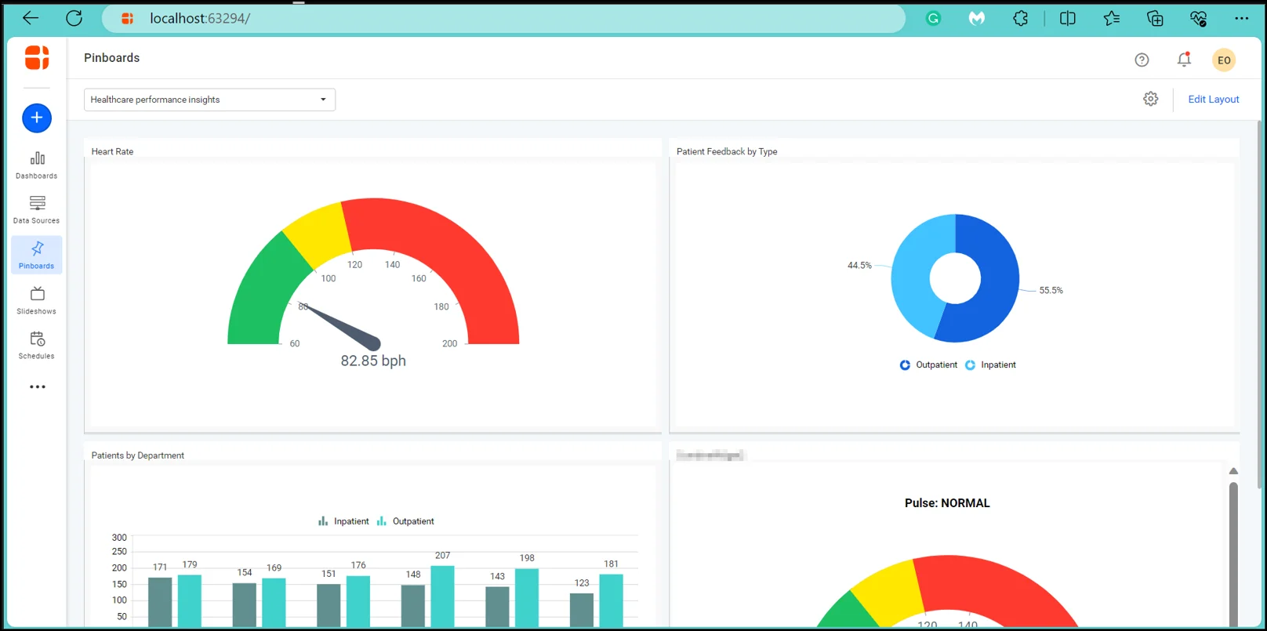Open Dashboards from the sidebar

point(37,165)
